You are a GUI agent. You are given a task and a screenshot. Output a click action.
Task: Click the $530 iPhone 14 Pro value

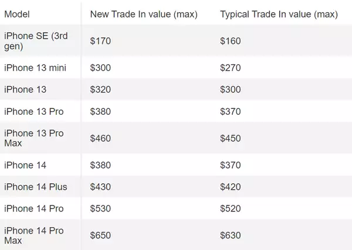click(100, 208)
